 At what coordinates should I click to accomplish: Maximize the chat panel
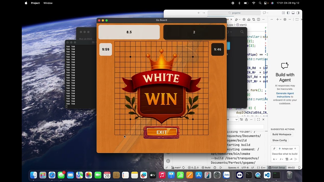pos(297,19)
